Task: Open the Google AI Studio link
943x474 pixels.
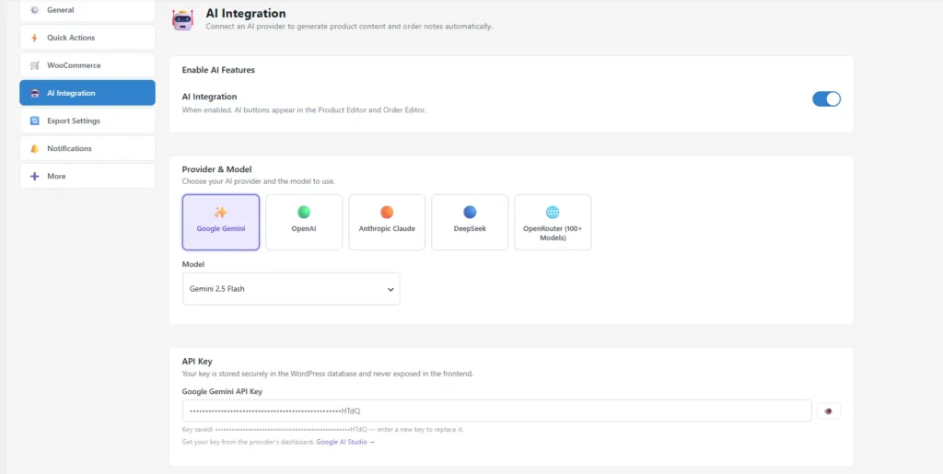Action: (x=345, y=442)
